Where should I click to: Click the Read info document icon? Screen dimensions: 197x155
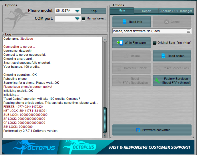click(x=124, y=22)
